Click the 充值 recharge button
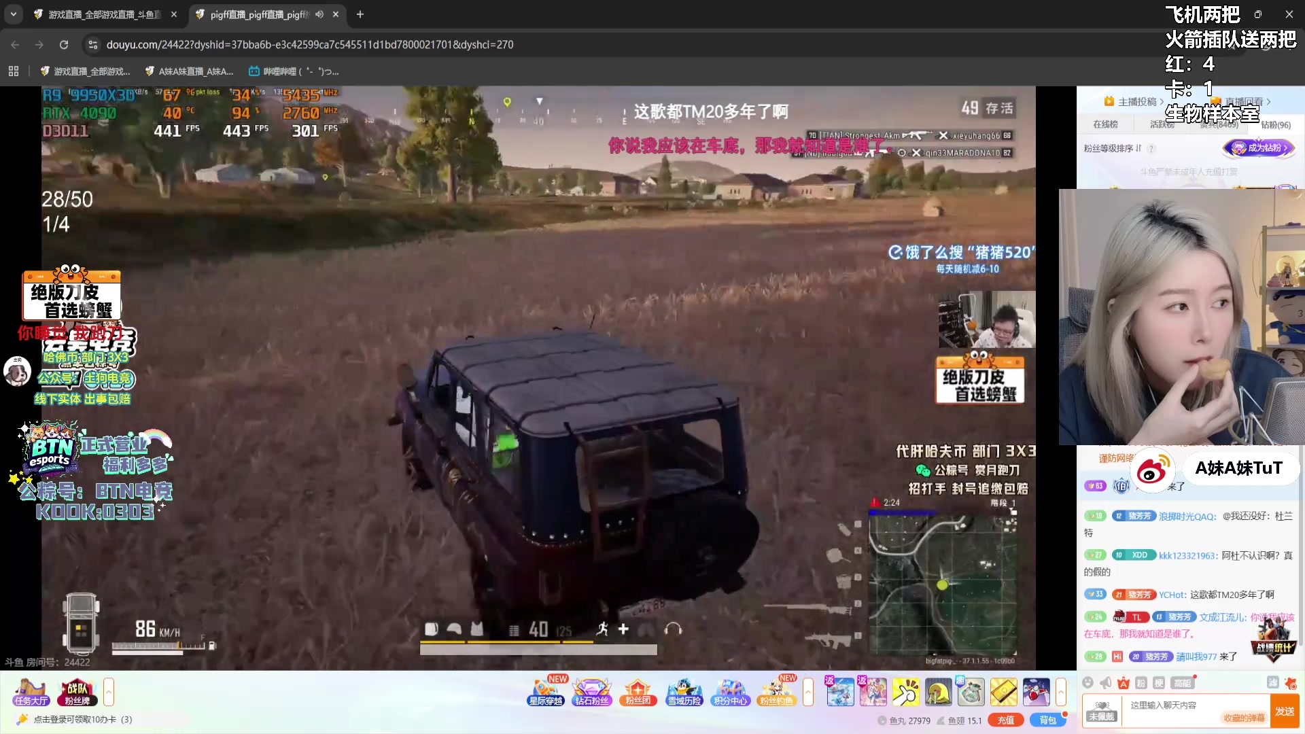 click(1006, 720)
